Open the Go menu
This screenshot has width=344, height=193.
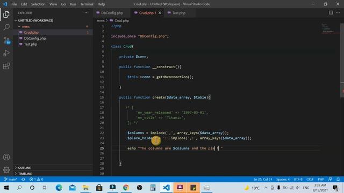pos(63,4)
